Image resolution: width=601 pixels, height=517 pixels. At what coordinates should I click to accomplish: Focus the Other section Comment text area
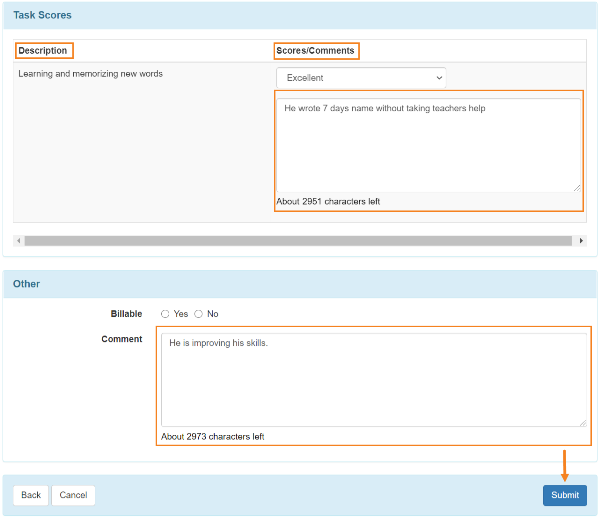pyautogui.click(x=374, y=380)
